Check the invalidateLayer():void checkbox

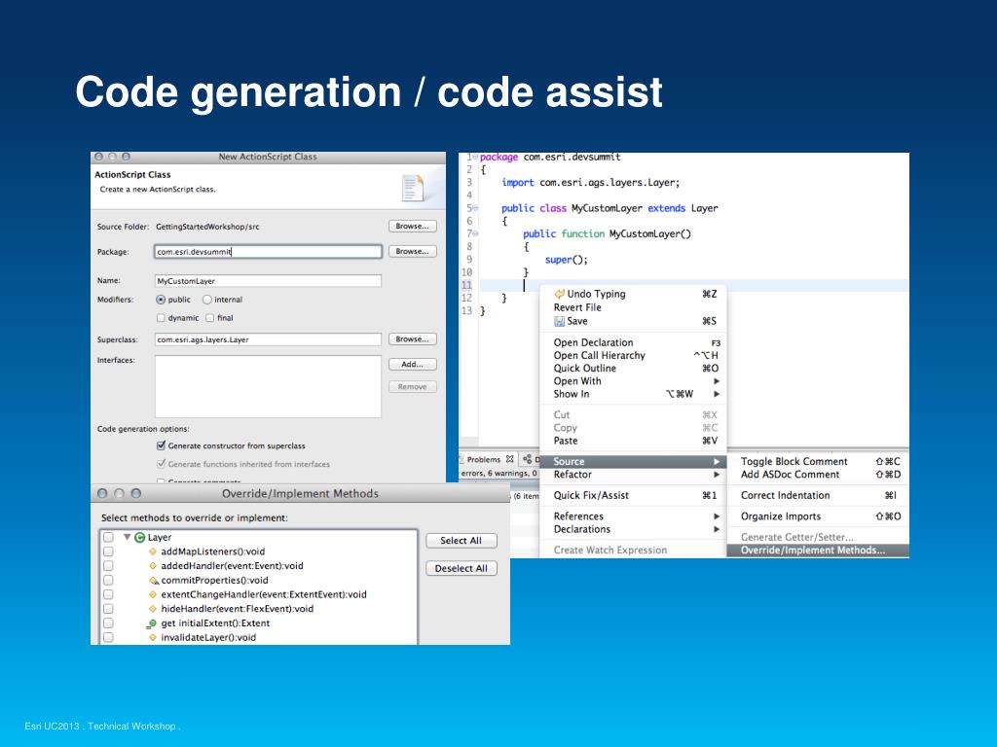pos(108,638)
